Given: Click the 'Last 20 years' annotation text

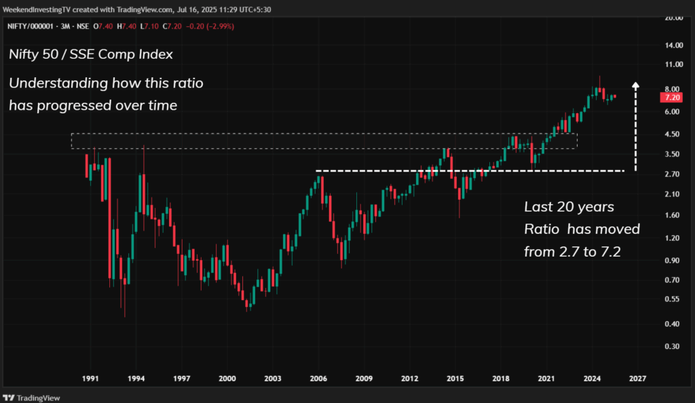Looking at the screenshot, I should point(569,207).
